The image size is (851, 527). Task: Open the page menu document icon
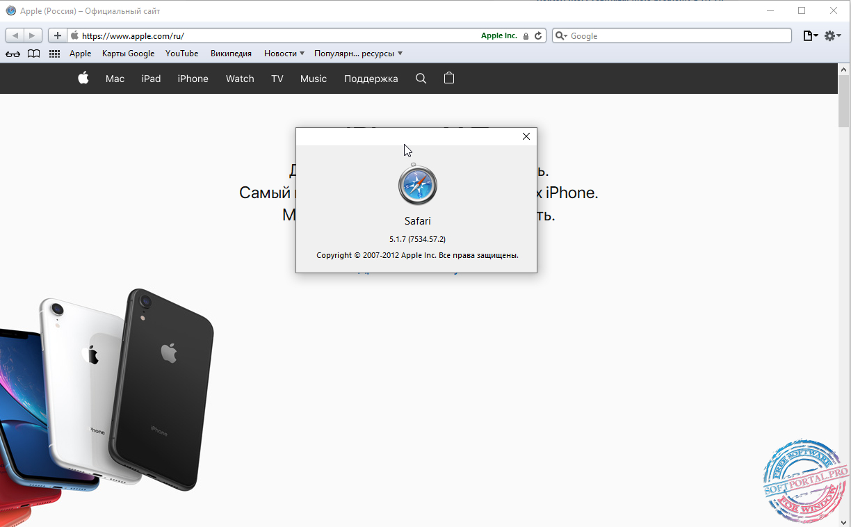pos(810,35)
